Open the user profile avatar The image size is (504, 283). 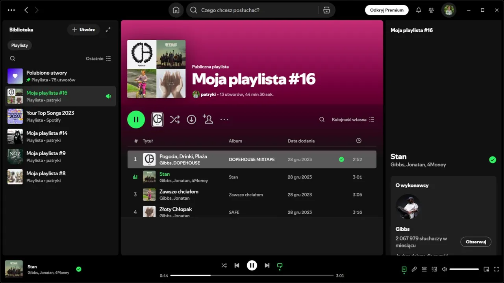[448, 10]
